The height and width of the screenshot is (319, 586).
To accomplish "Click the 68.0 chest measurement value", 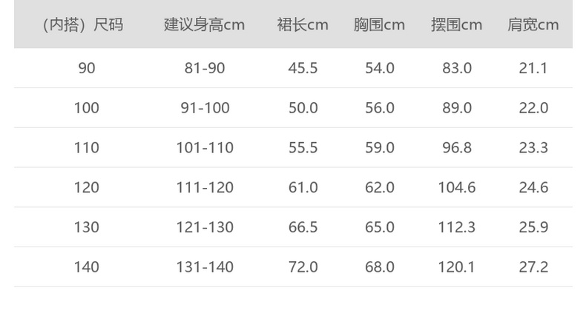I will point(379,266).
